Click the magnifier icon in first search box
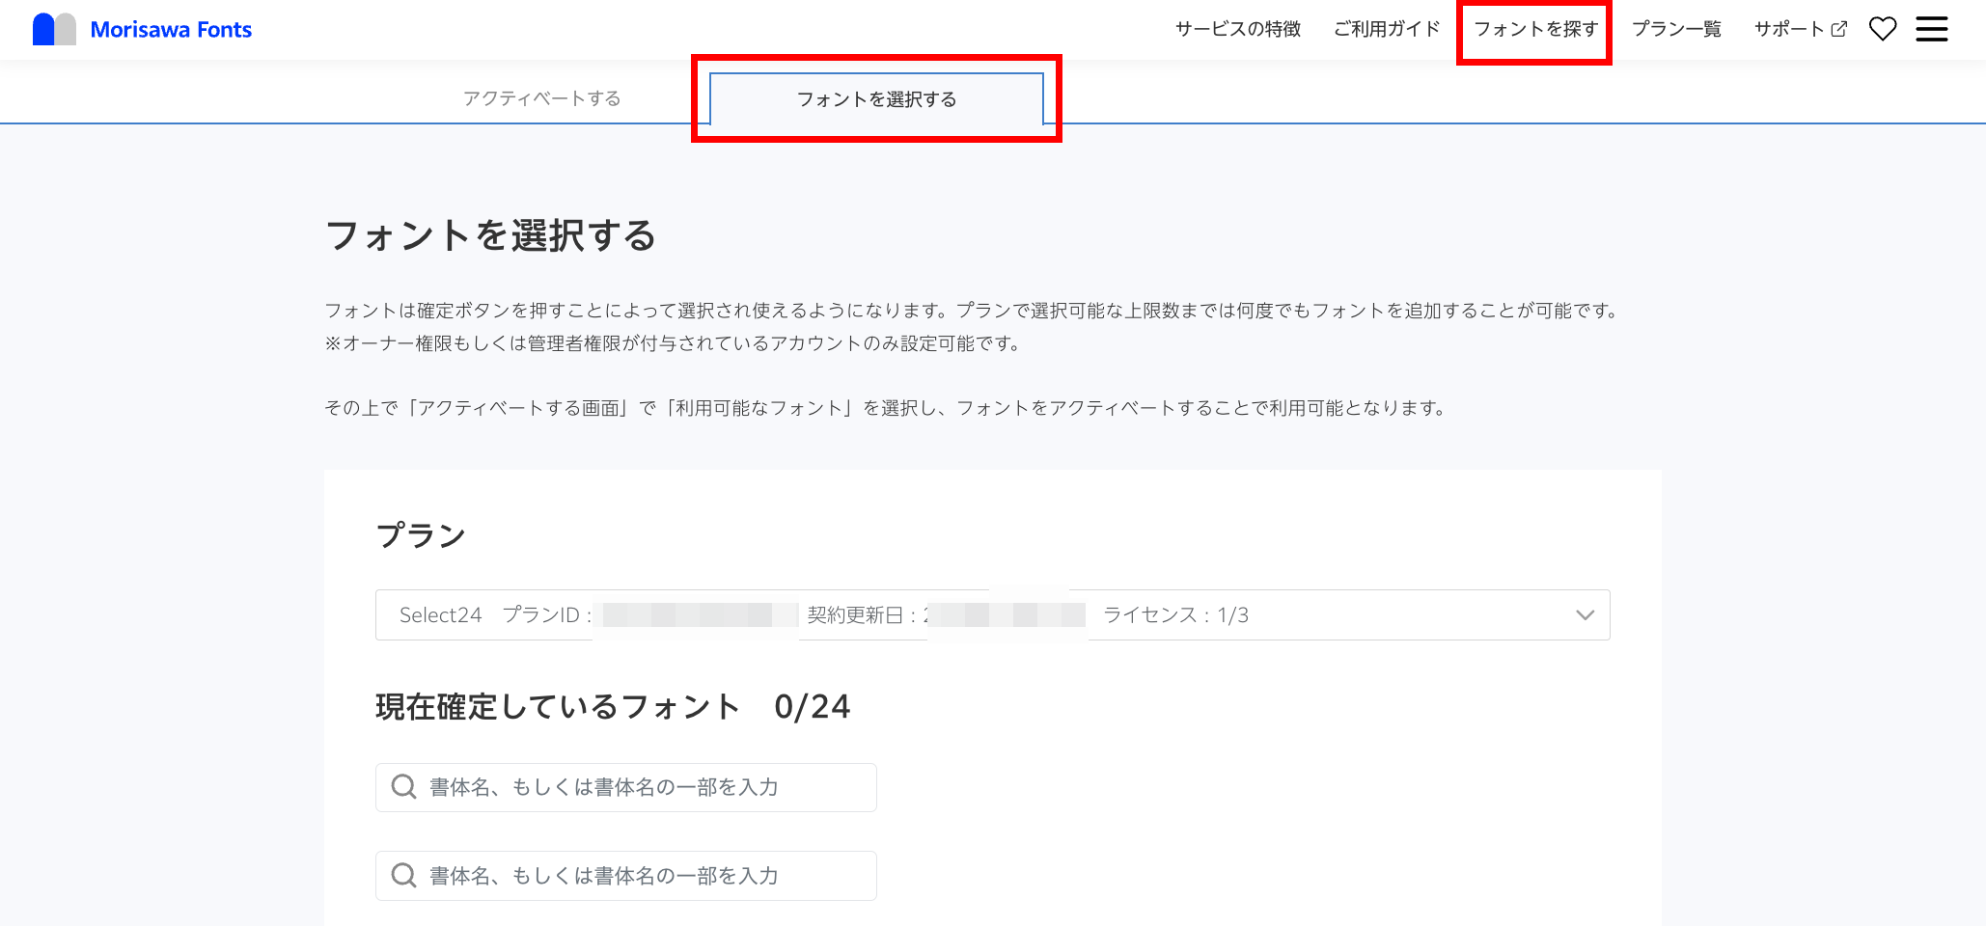1986x926 pixels. tap(403, 787)
